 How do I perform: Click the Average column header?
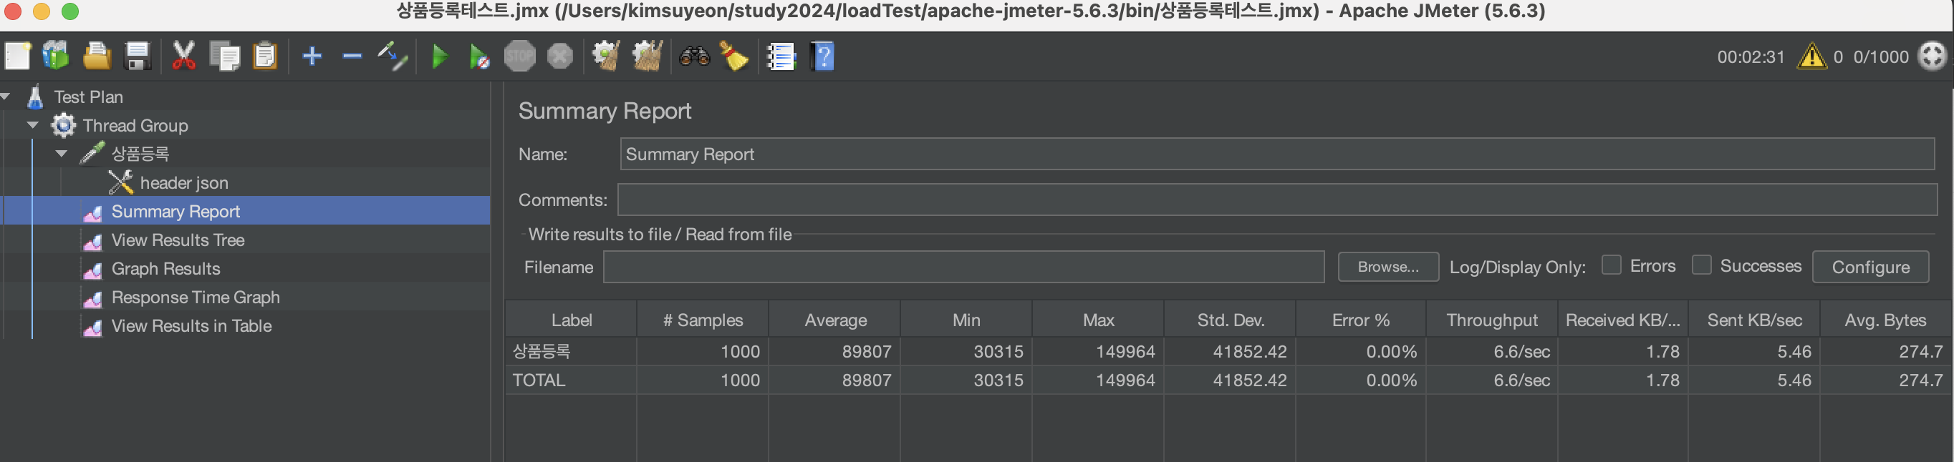(x=834, y=320)
